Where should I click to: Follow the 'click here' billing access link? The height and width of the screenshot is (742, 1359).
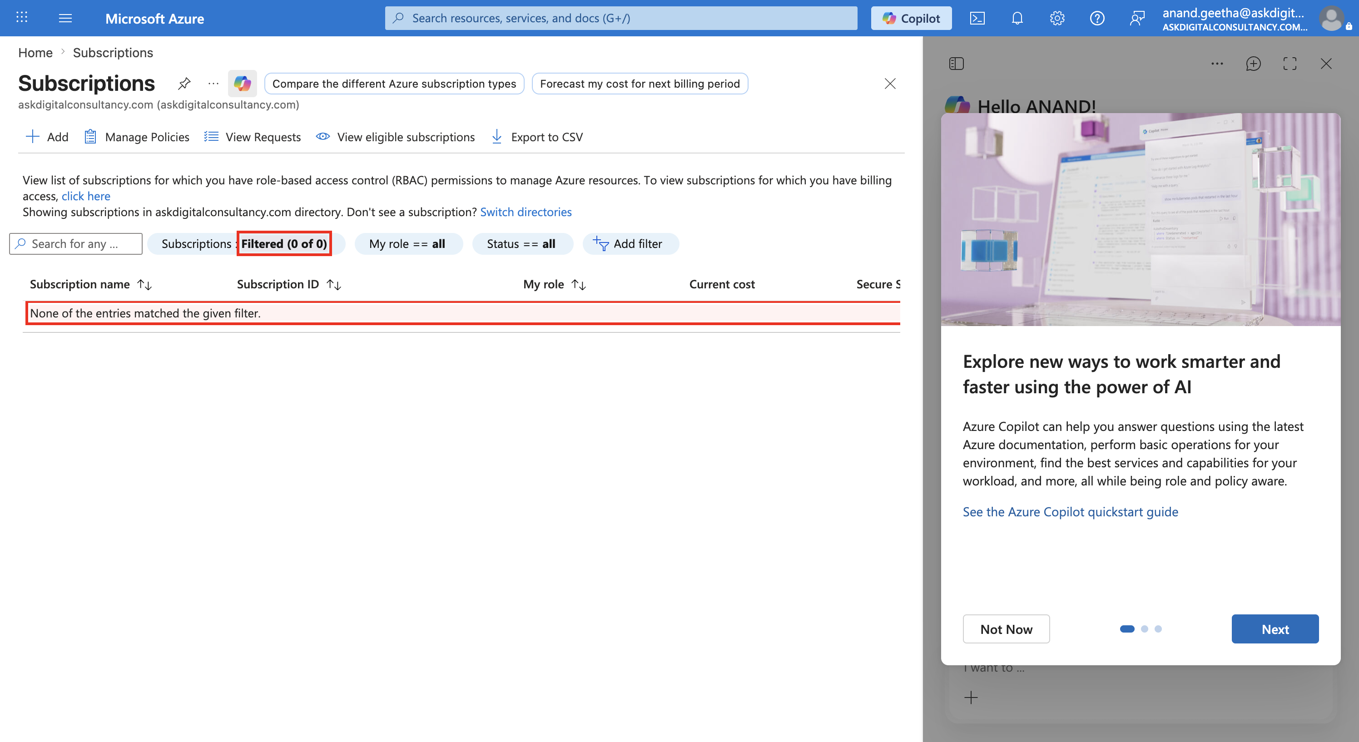[x=86, y=196]
